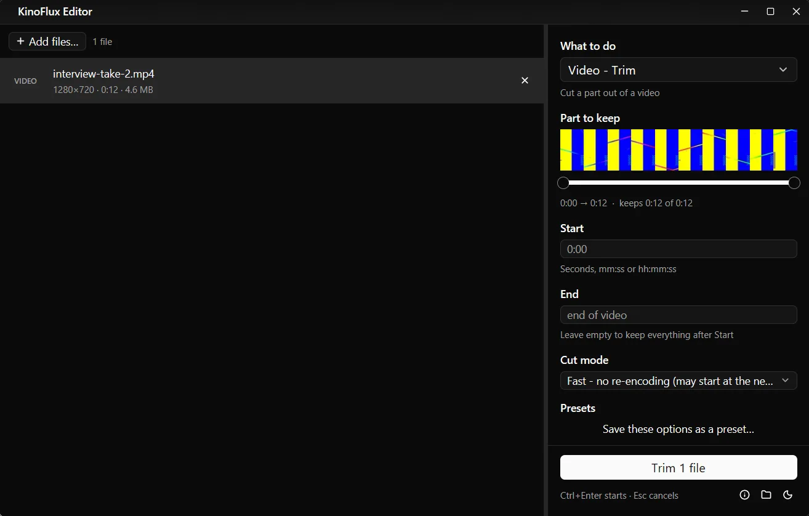Click the Add files button
Image resolution: width=809 pixels, height=516 pixels.
point(47,41)
